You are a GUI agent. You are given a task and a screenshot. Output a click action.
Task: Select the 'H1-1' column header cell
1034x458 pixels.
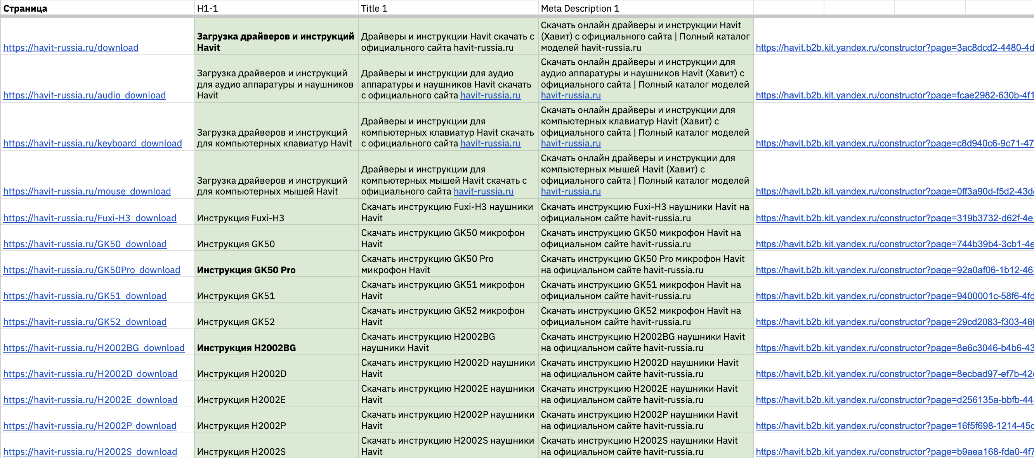[277, 8]
